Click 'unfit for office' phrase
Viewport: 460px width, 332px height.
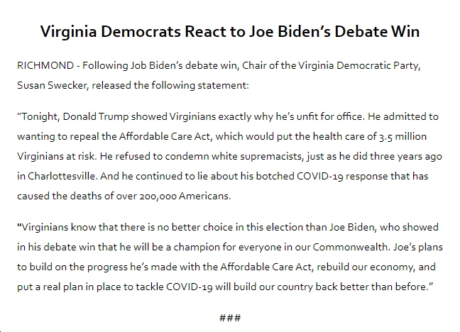click(330, 116)
